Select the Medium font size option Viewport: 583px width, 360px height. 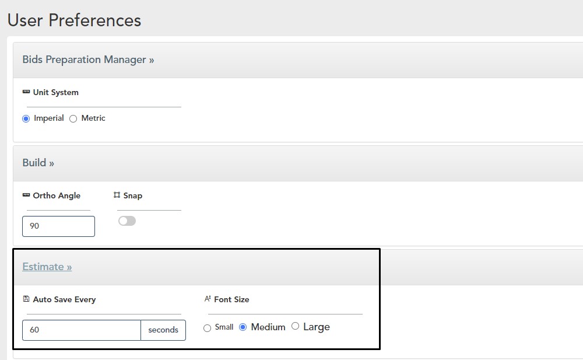[x=243, y=327]
